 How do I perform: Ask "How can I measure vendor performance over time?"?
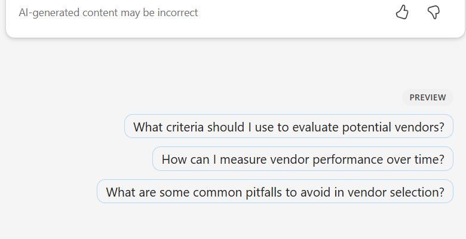[x=303, y=160]
